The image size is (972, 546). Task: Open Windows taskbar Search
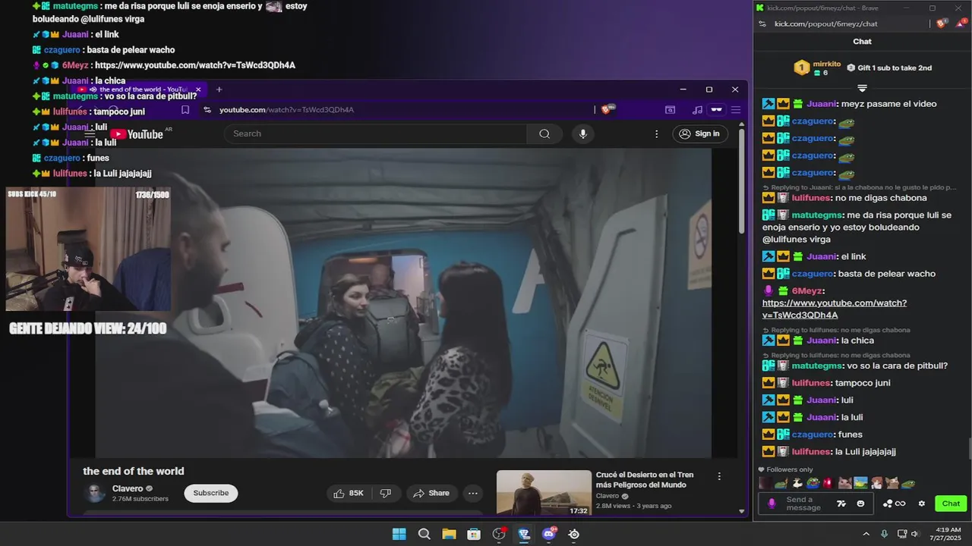[424, 534]
